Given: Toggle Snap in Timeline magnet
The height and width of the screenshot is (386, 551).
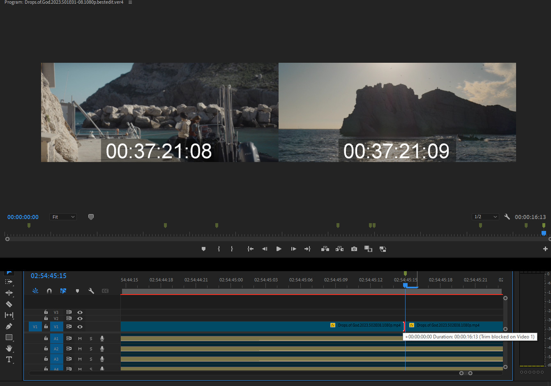Looking at the screenshot, I should tap(49, 291).
